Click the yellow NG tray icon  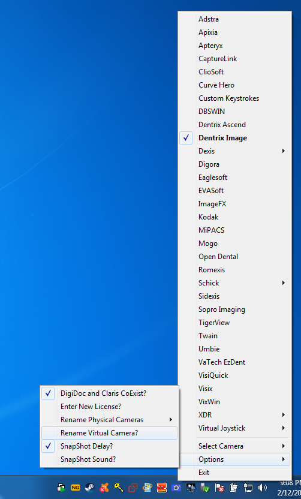76,487
